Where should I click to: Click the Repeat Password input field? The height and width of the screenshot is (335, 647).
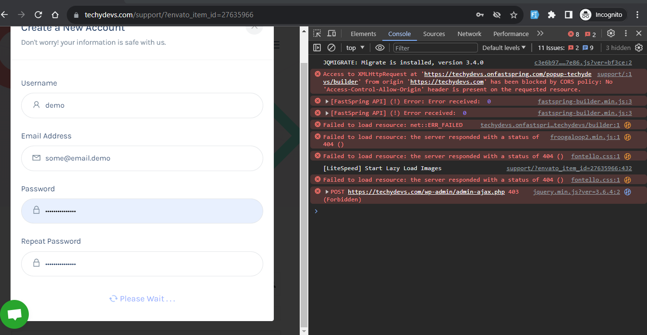142,264
